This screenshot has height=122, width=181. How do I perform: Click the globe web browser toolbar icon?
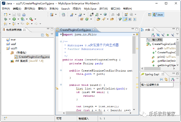coord(105,14)
